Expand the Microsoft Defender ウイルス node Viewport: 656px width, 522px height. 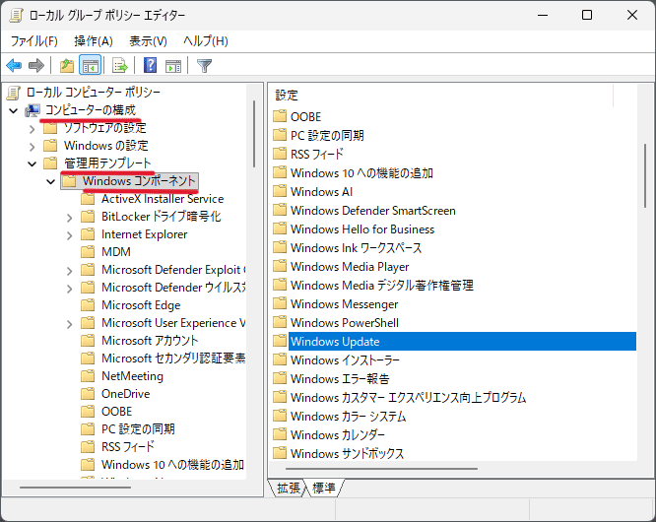[70, 289]
